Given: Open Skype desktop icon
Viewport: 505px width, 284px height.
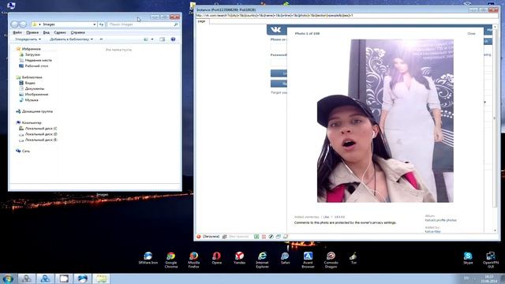Looking at the screenshot, I should pyautogui.click(x=468, y=259).
